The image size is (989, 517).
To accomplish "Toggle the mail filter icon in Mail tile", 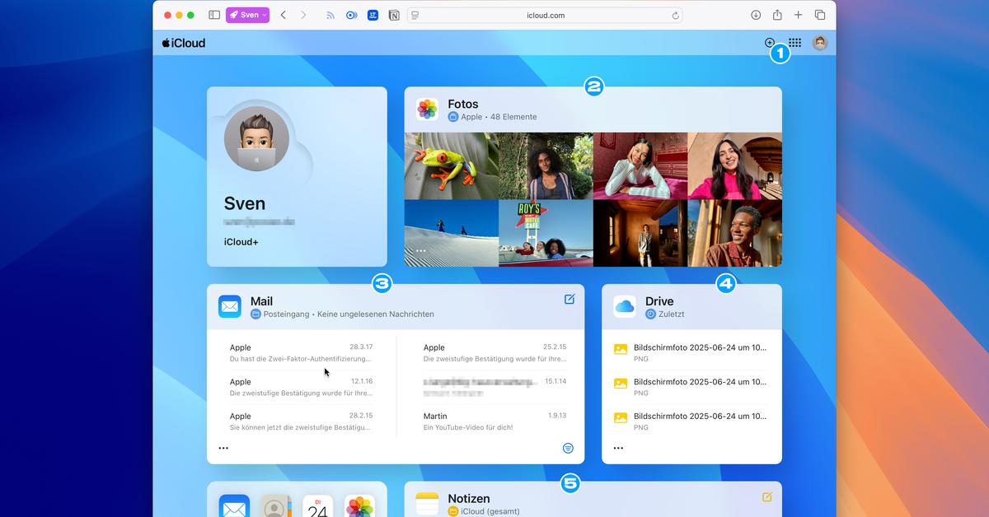I will click(568, 448).
